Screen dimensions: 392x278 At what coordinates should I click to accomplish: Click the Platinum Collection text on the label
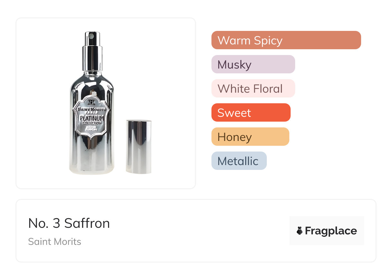92,120
